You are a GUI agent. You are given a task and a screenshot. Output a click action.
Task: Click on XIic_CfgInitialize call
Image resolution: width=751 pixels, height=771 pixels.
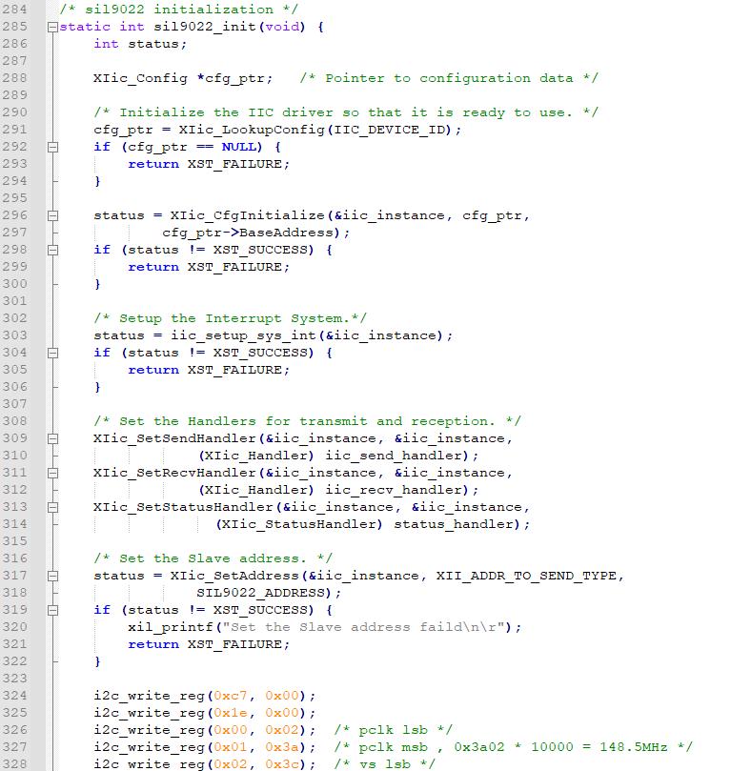[247, 215]
